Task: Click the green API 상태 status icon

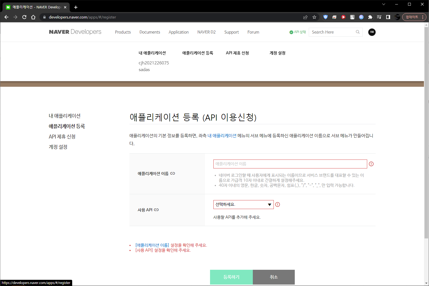Action: pyautogui.click(x=291, y=32)
